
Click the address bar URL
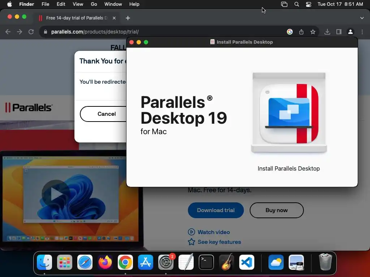(x=95, y=32)
